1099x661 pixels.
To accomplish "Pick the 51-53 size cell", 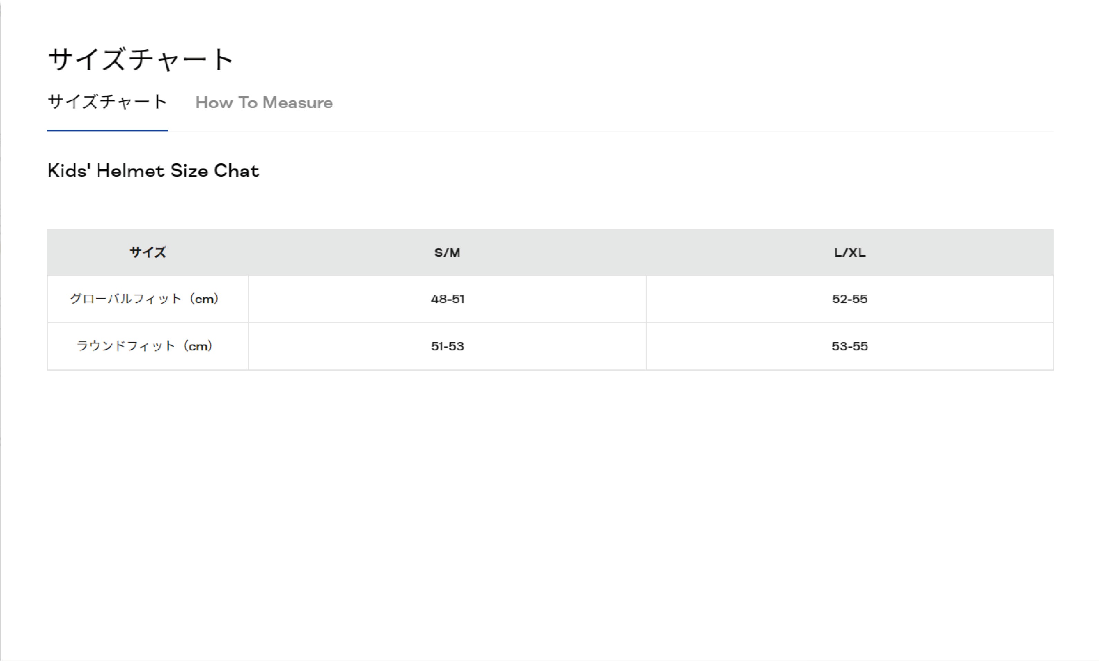I will [x=447, y=346].
